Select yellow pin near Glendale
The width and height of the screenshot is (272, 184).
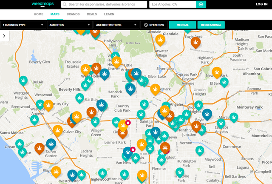point(160,40)
